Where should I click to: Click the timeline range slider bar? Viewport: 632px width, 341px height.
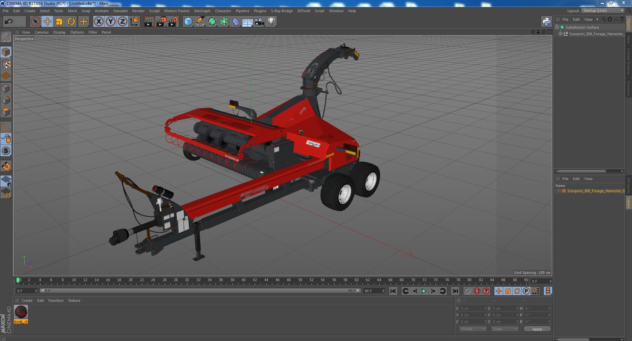(x=200, y=291)
